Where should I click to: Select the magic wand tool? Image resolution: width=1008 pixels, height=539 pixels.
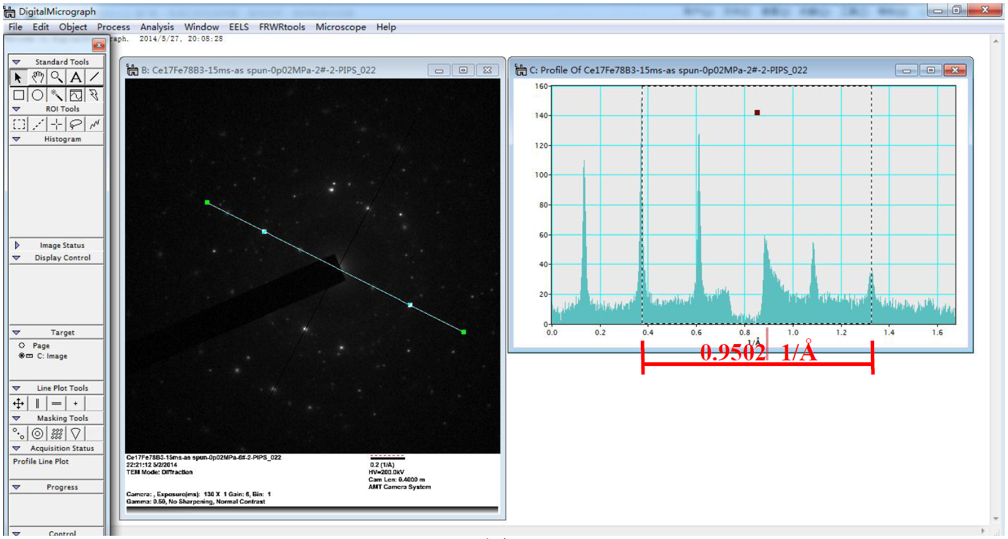(57, 95)
